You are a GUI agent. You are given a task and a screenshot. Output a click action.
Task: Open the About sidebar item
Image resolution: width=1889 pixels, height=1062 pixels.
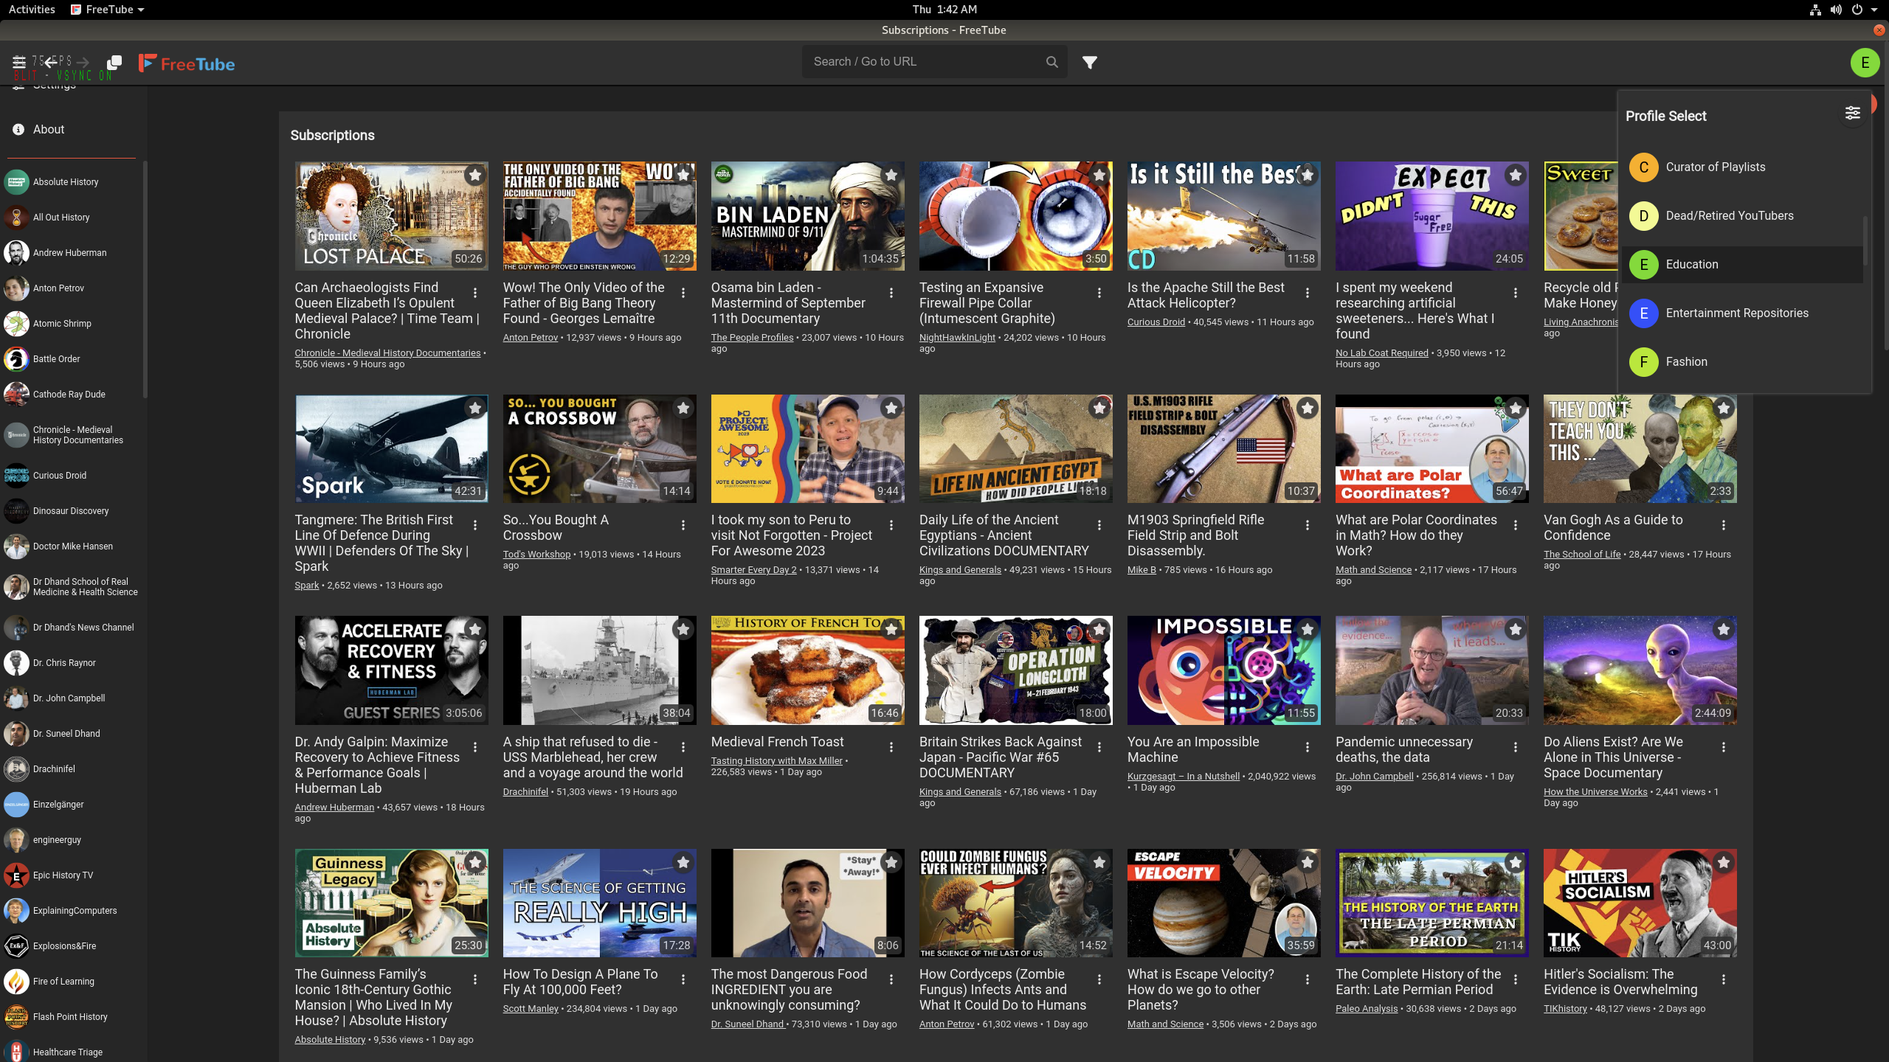pyautogui.click(x=74, y=129)
